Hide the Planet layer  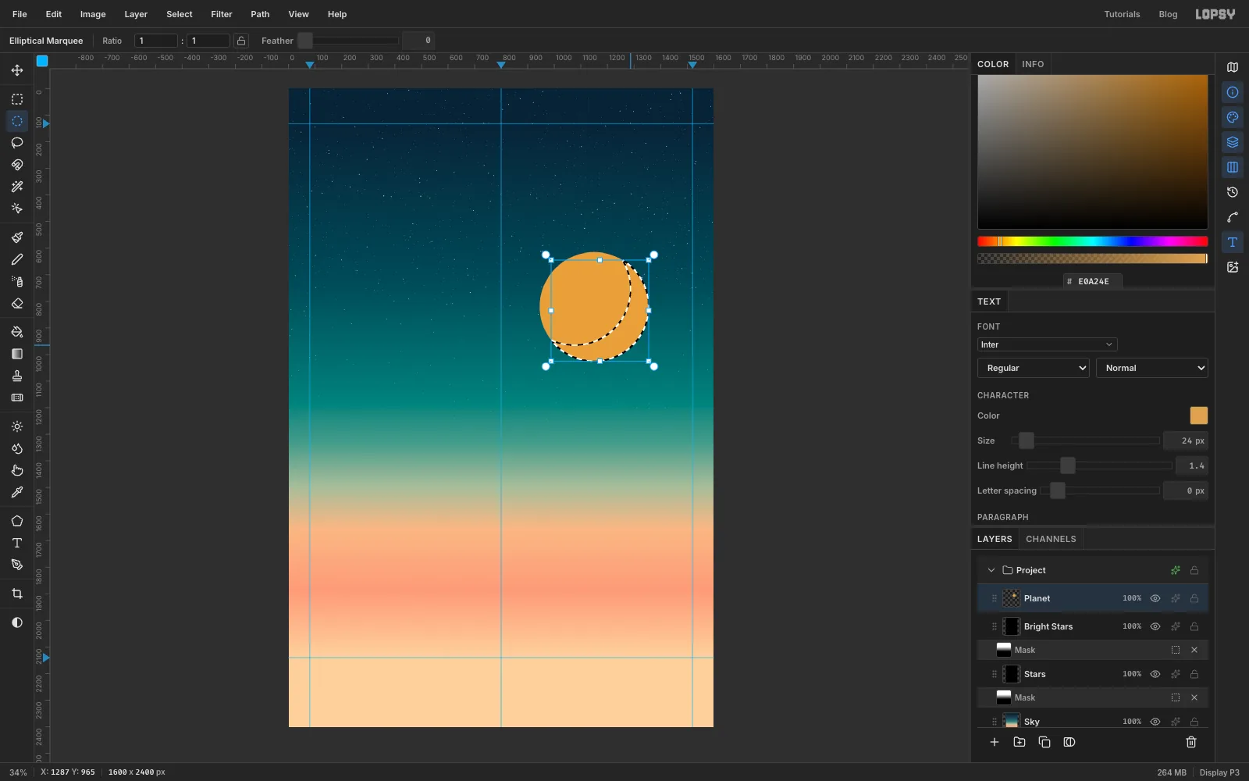point(1155,598)
